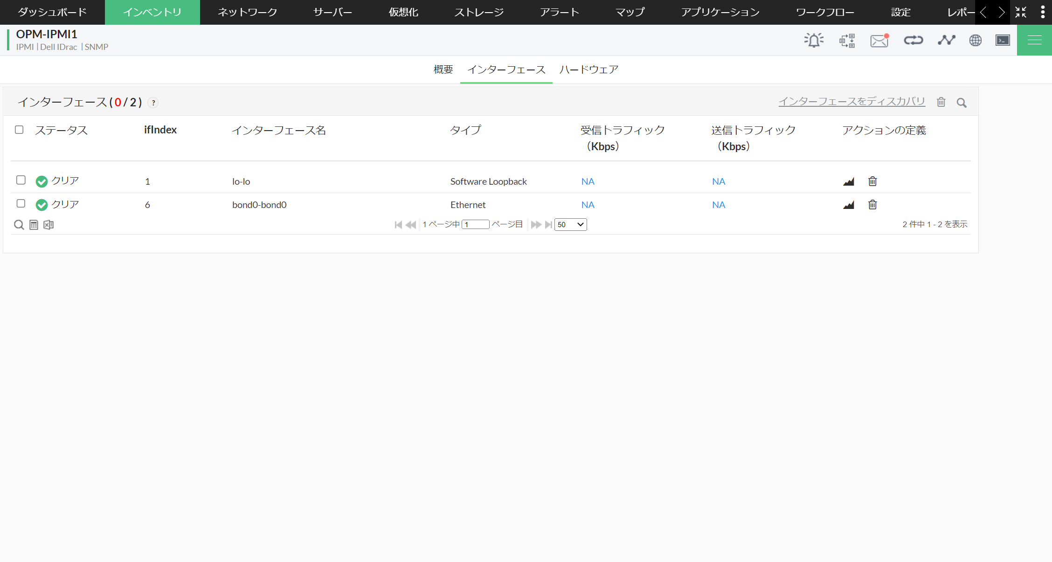The height and width of the screenshot is (562, 1052).
Task: Click the help question mark beside interface count
Action: pyautogui.click(x=153, y=103)
